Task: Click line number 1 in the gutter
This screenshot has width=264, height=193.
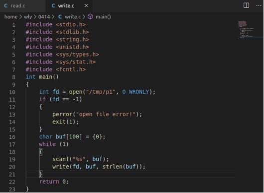Action: click(13, 25)
